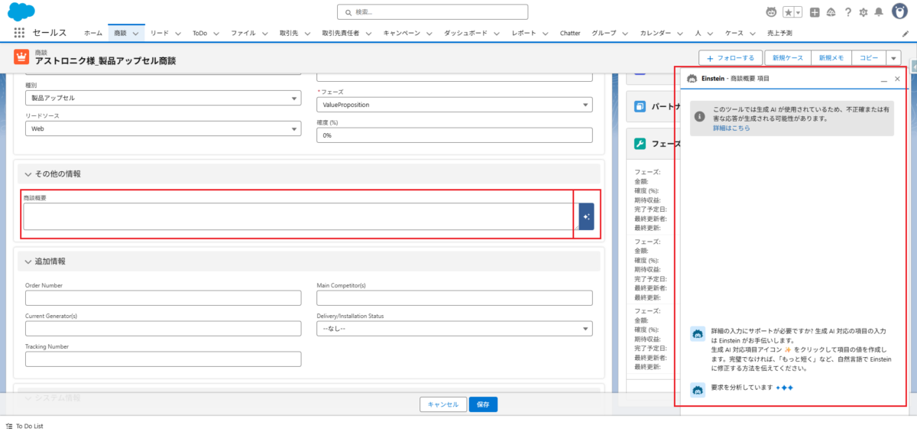The width and height of the screenshot is (917, 435).
Task: Open the Help question mark icon
Action: (847, 12)
